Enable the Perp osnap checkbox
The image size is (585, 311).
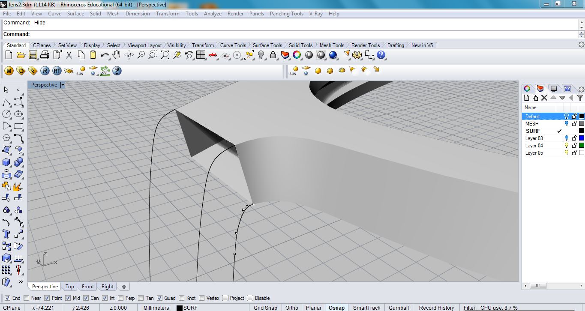121,298
